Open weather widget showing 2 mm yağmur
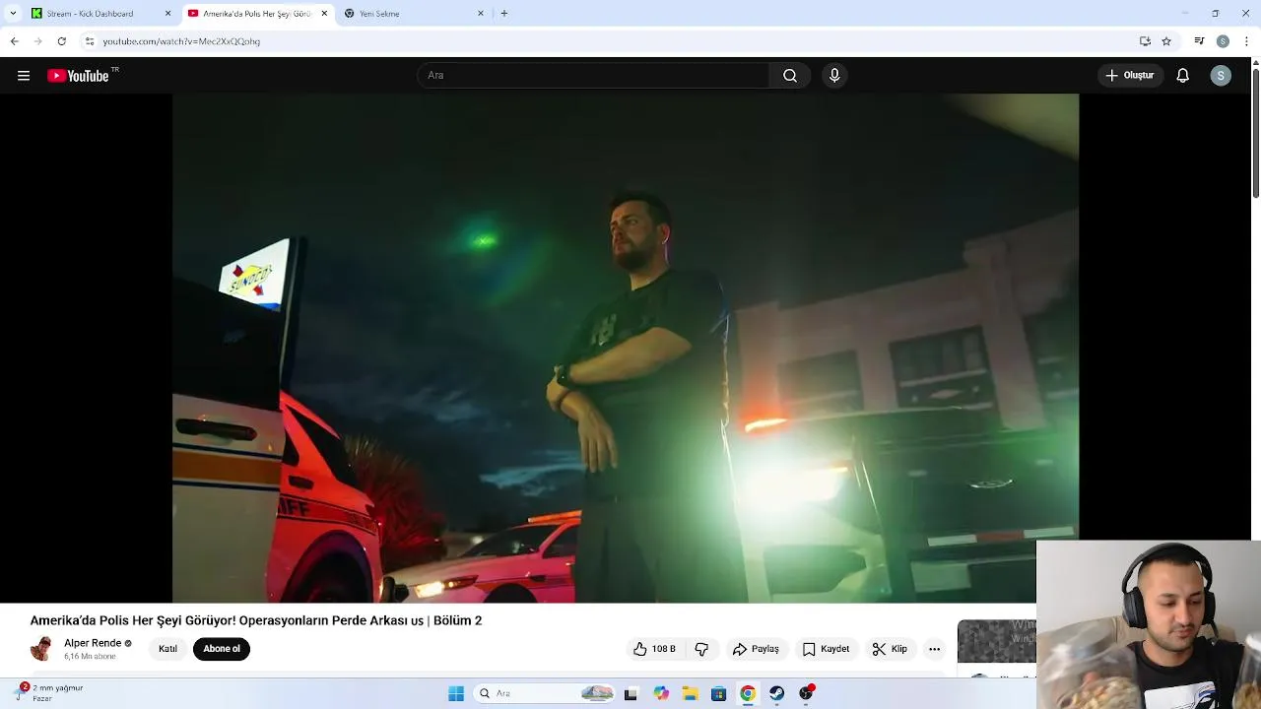Screen dimensions: 1261x709 49,693
